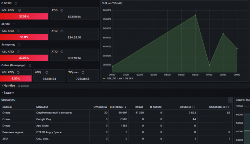
Task: Sort table by Новые column
Action: click(139, 107)
